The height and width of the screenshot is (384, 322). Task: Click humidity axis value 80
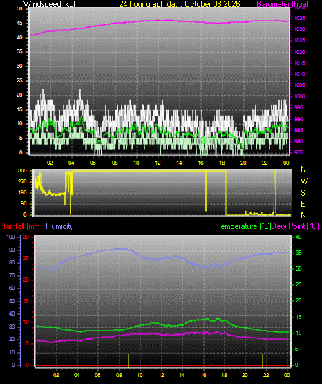pyautogui.click(x=12, y=262)
